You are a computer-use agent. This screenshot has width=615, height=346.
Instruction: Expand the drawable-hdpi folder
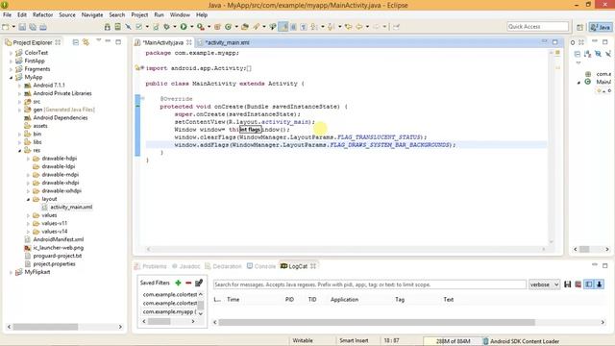pyautogui.click(x=28, y=159)
